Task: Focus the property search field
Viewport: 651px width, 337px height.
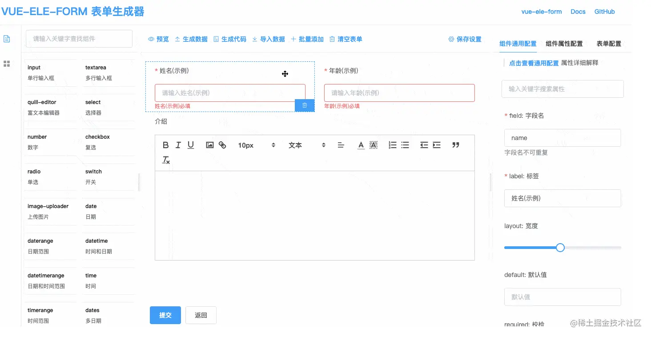Action: point(563,89)
